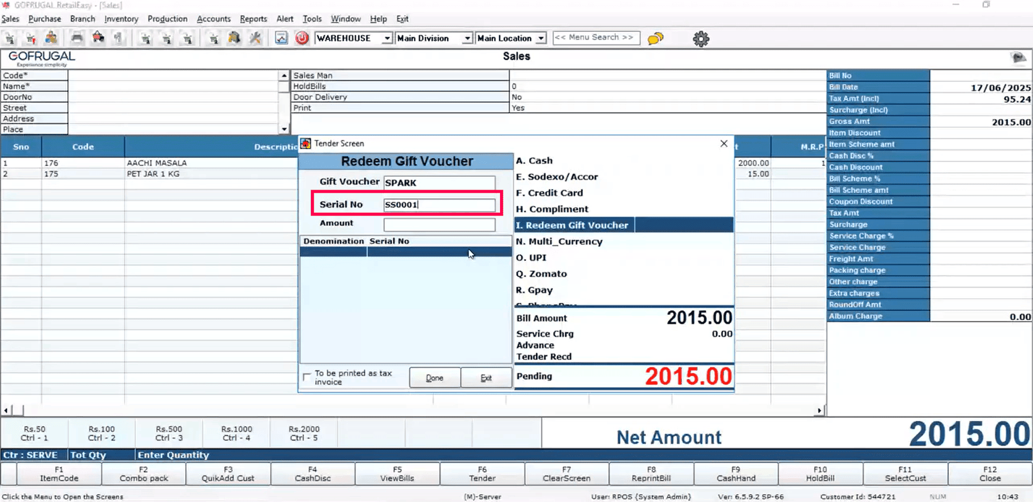The width and height of the screenshot is (1033, 502).
Task: Open the Help menu
Action: [378, 19]
